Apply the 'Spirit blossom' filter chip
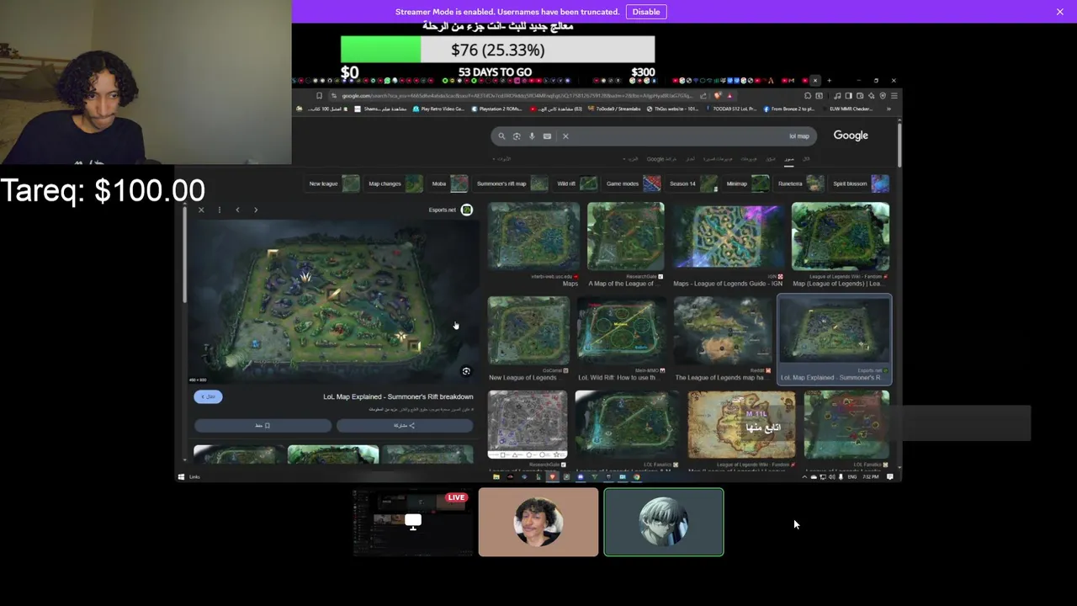 pos(860,183)
